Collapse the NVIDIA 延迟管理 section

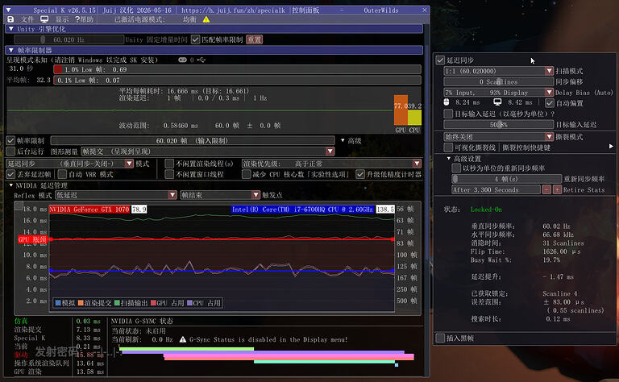click(x=11, y=185)
